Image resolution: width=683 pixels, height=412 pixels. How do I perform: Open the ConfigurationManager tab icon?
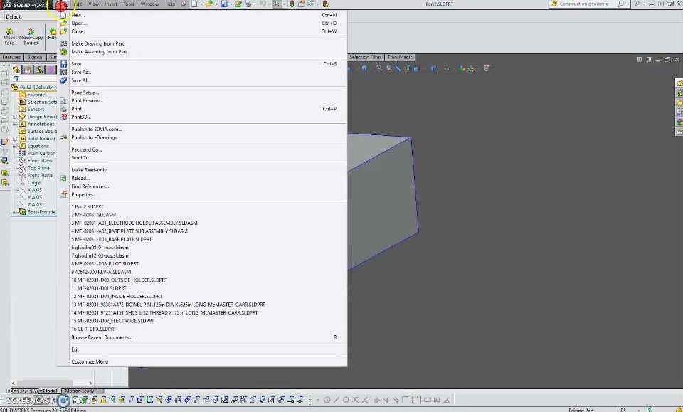[39, 70]
